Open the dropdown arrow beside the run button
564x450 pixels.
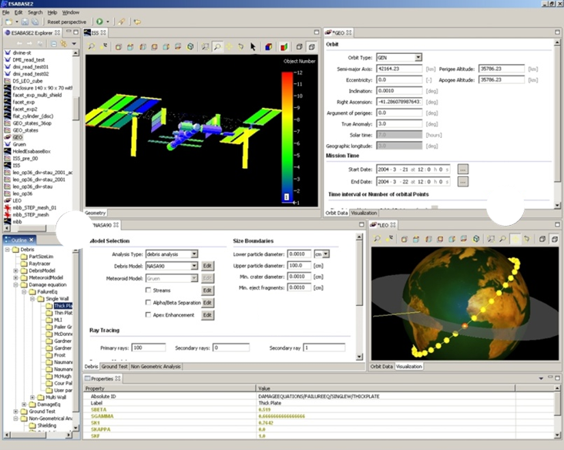108,22
